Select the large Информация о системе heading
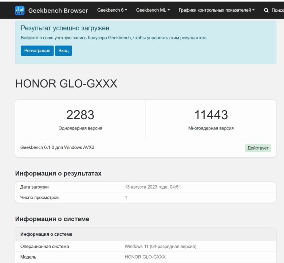The height and width of the screenshot is (263, 284). click(52, 219)
